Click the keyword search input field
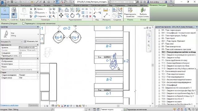Screen dimensions: 198x111 click(x=123, y=2)
